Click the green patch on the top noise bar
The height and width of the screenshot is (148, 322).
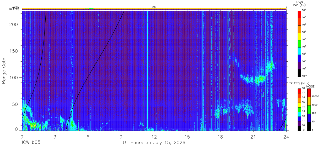90,9
